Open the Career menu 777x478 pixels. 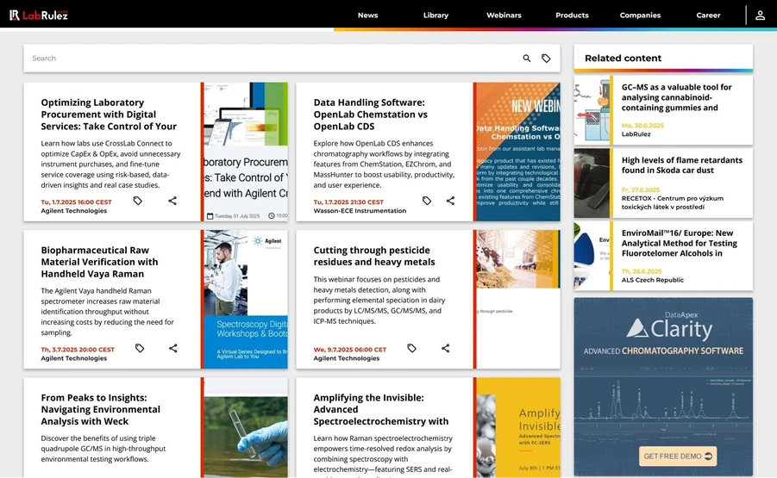click(708, 16)
